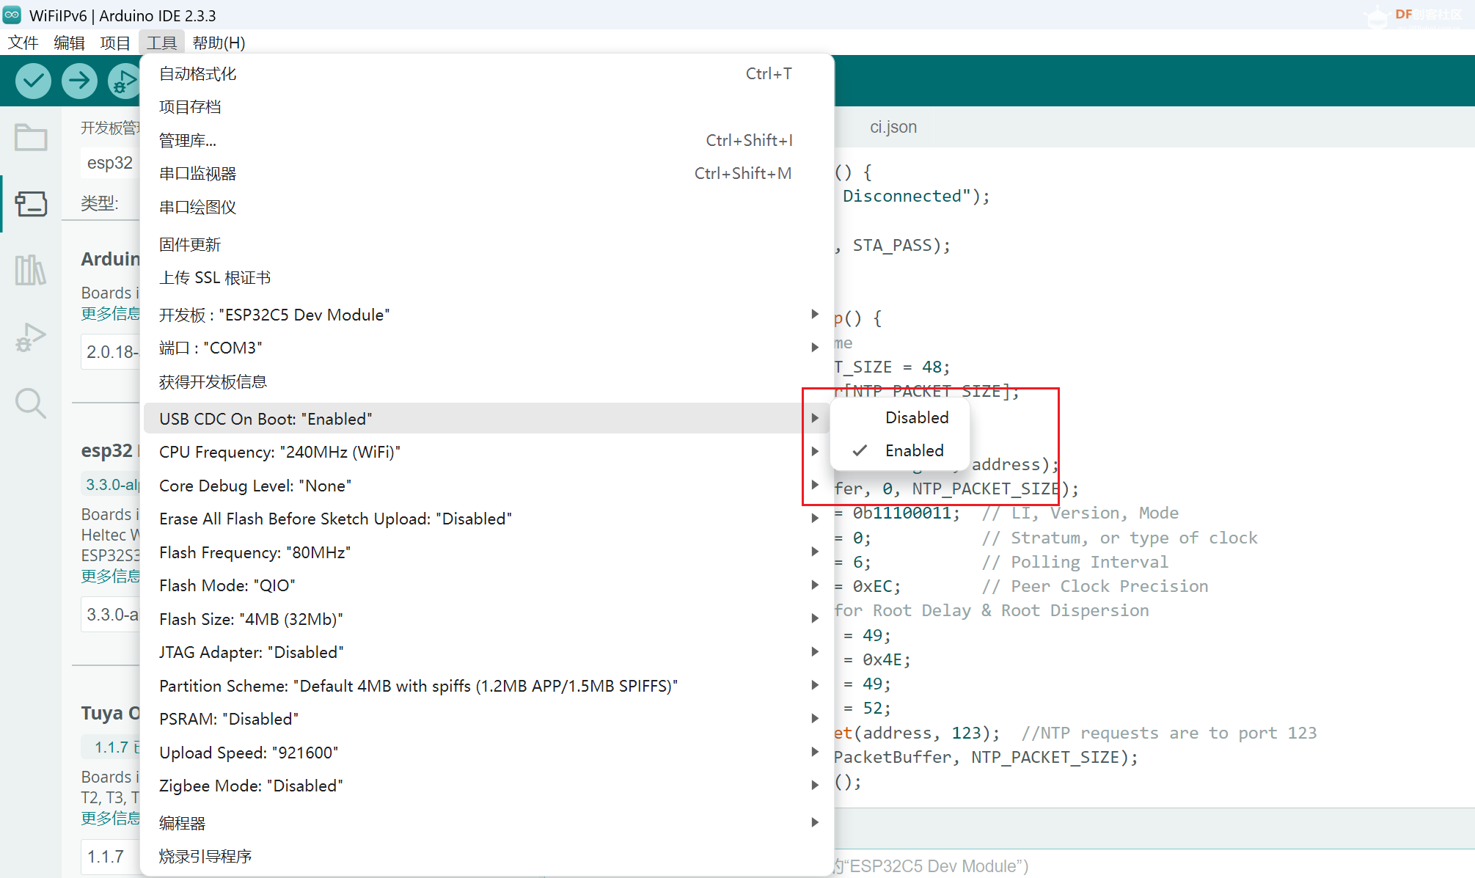Open the Search magnifier sidebar icon
Viewport: 1475px width, 878px height.
[x=31, y=403]
